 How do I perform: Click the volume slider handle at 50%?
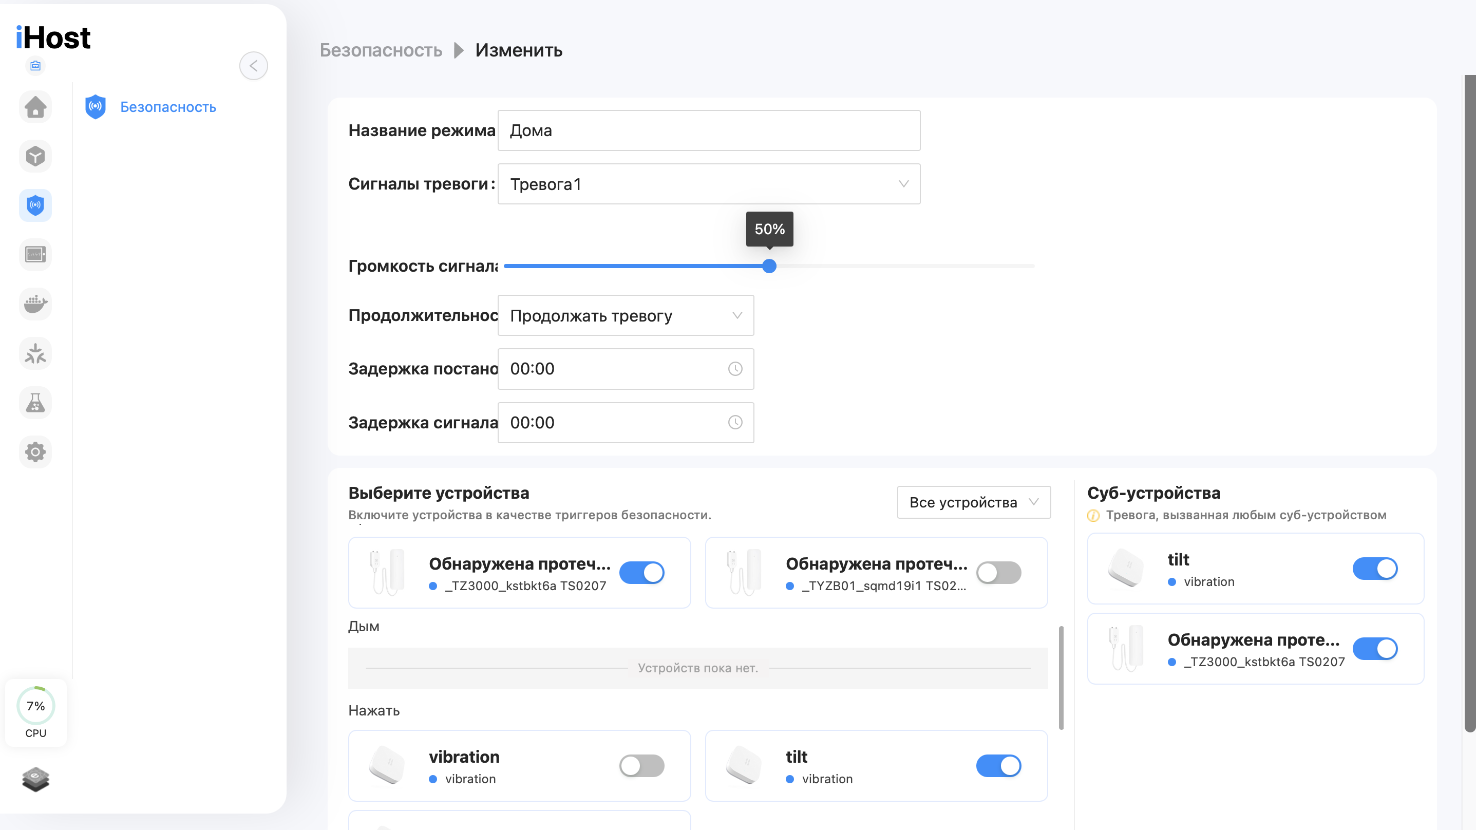tap(769, 266)
